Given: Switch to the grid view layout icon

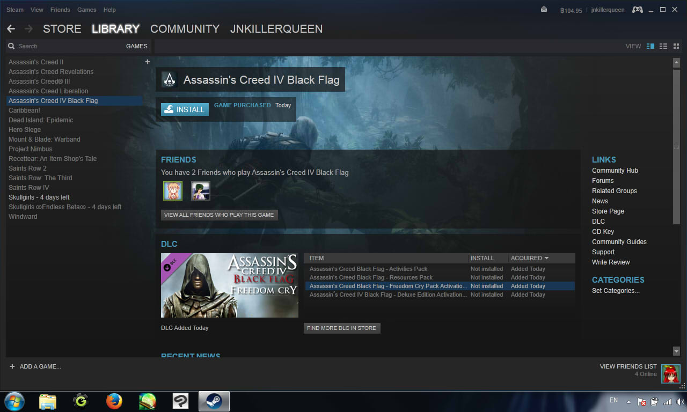Looking at the screenshot, I should click(676, 46).
